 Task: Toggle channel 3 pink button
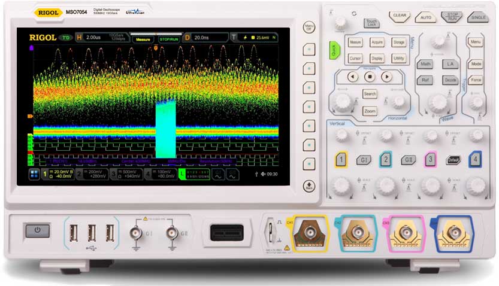(x=430, y=160)
